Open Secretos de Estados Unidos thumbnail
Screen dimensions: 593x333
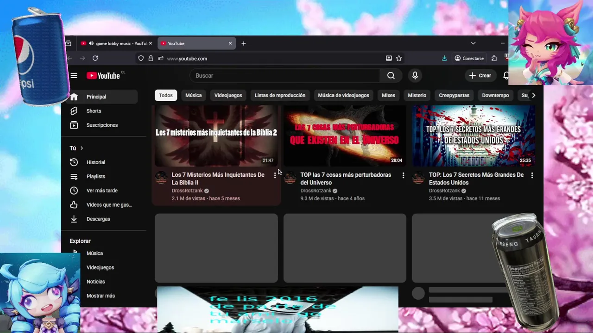point(473,136)
